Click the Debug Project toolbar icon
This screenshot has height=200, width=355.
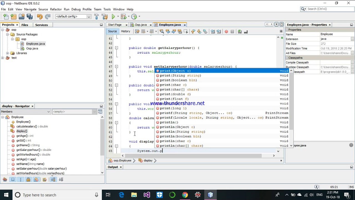click(x=123, y=17)
